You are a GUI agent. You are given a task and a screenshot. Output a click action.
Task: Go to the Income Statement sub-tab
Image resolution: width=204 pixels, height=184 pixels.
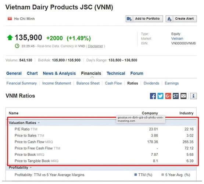(57, 83)
